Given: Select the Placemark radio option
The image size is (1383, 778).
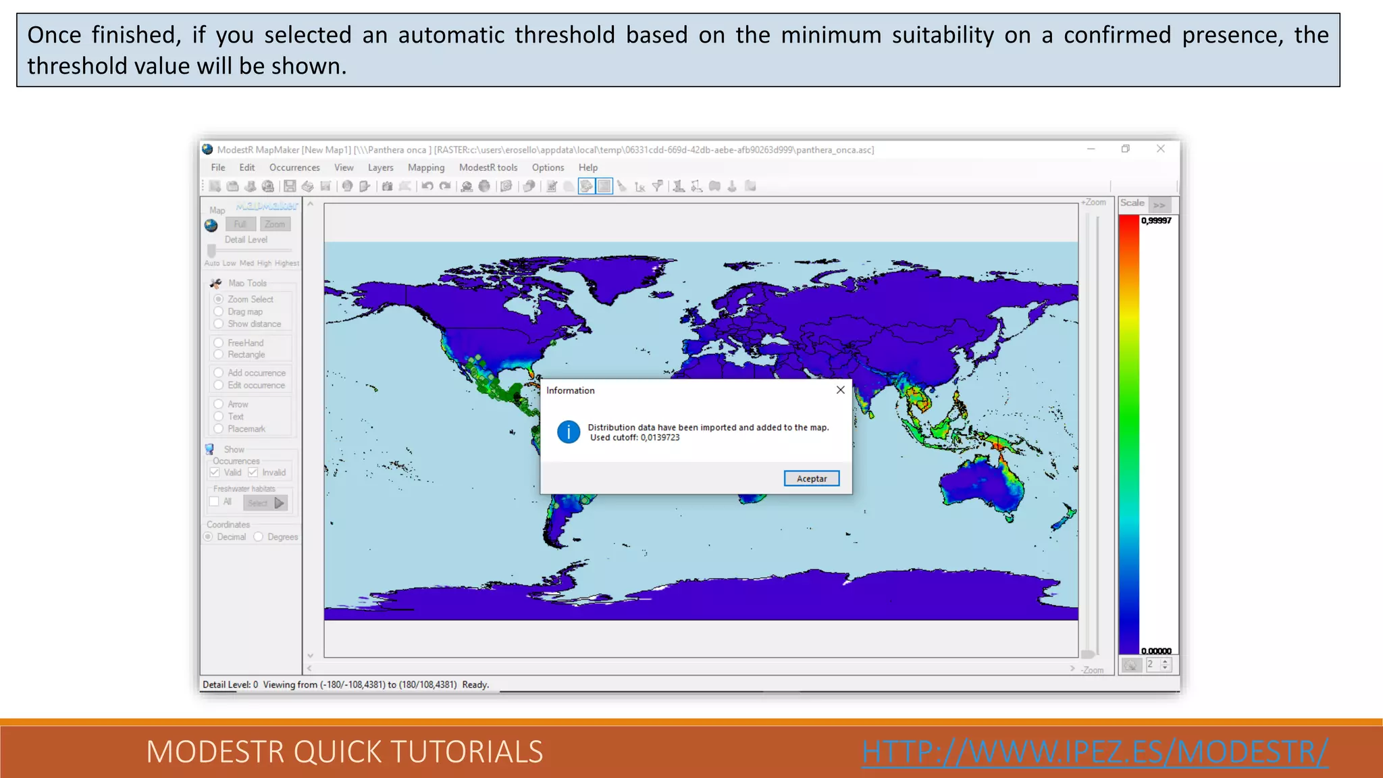Looking at the screenshot, I should (219, 429).
